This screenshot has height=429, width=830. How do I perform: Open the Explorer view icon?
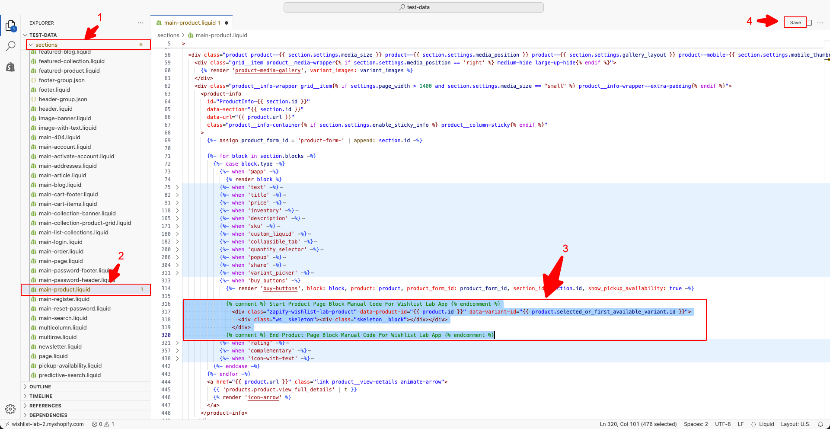[10, 26]
